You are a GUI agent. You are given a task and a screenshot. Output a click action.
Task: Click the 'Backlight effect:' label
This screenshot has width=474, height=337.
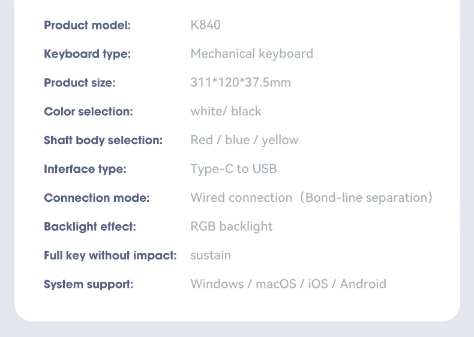(x=90, y=227)
